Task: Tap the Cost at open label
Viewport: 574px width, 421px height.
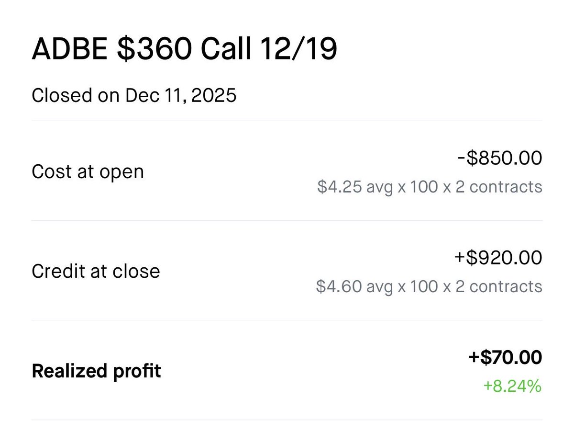Action: point(88,171)
